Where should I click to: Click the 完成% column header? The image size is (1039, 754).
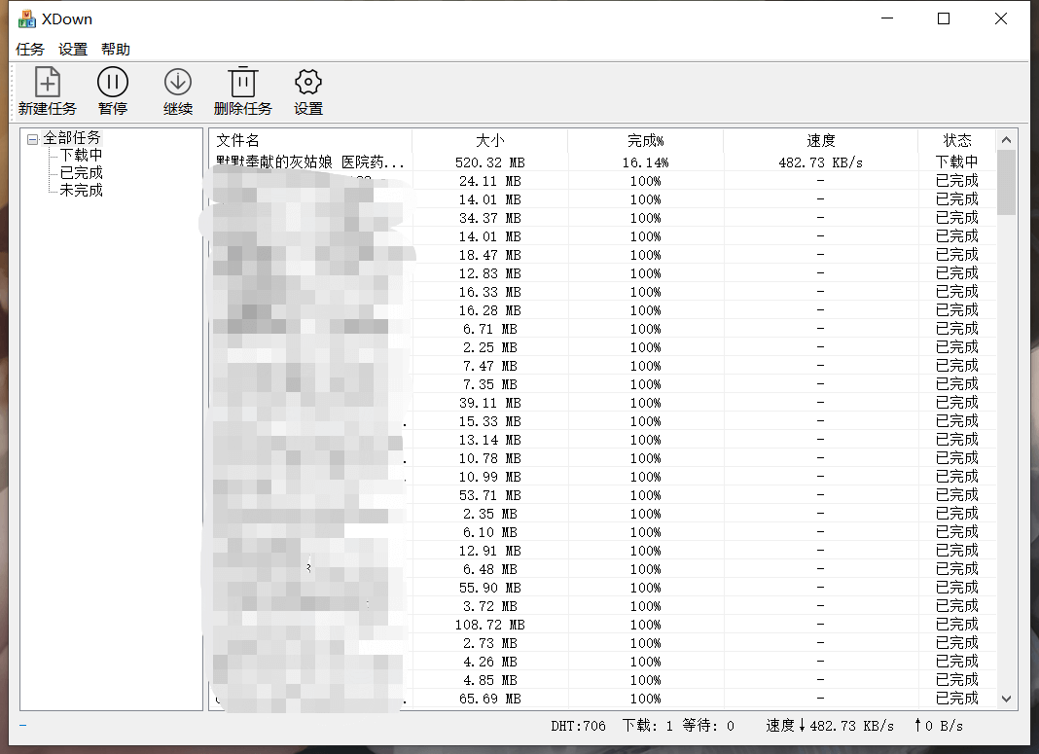pyautogui.click(x=645, y=140)
